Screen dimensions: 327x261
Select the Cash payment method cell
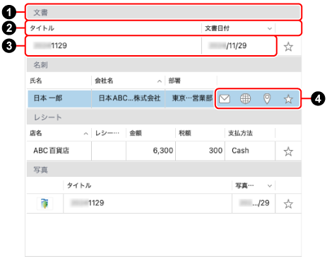[250, 151]
